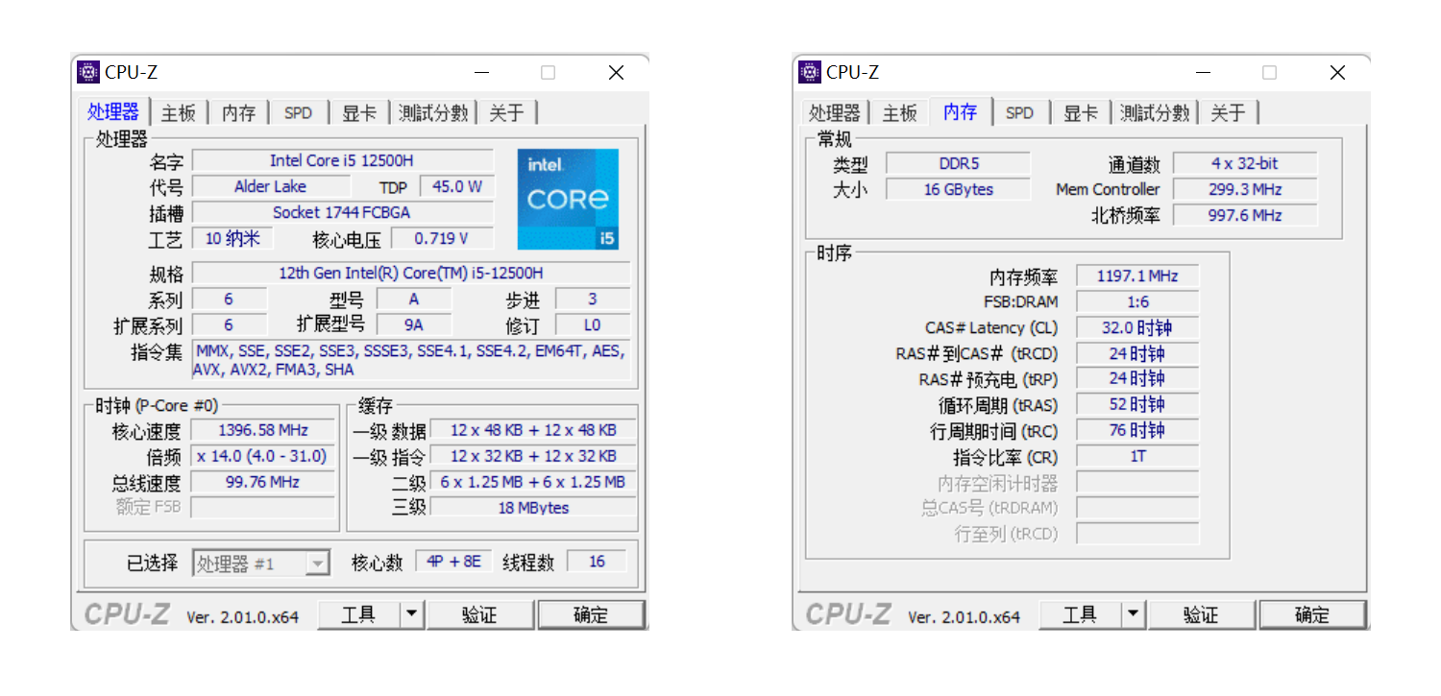Open 关于 tab in left window

coord(506,112)
